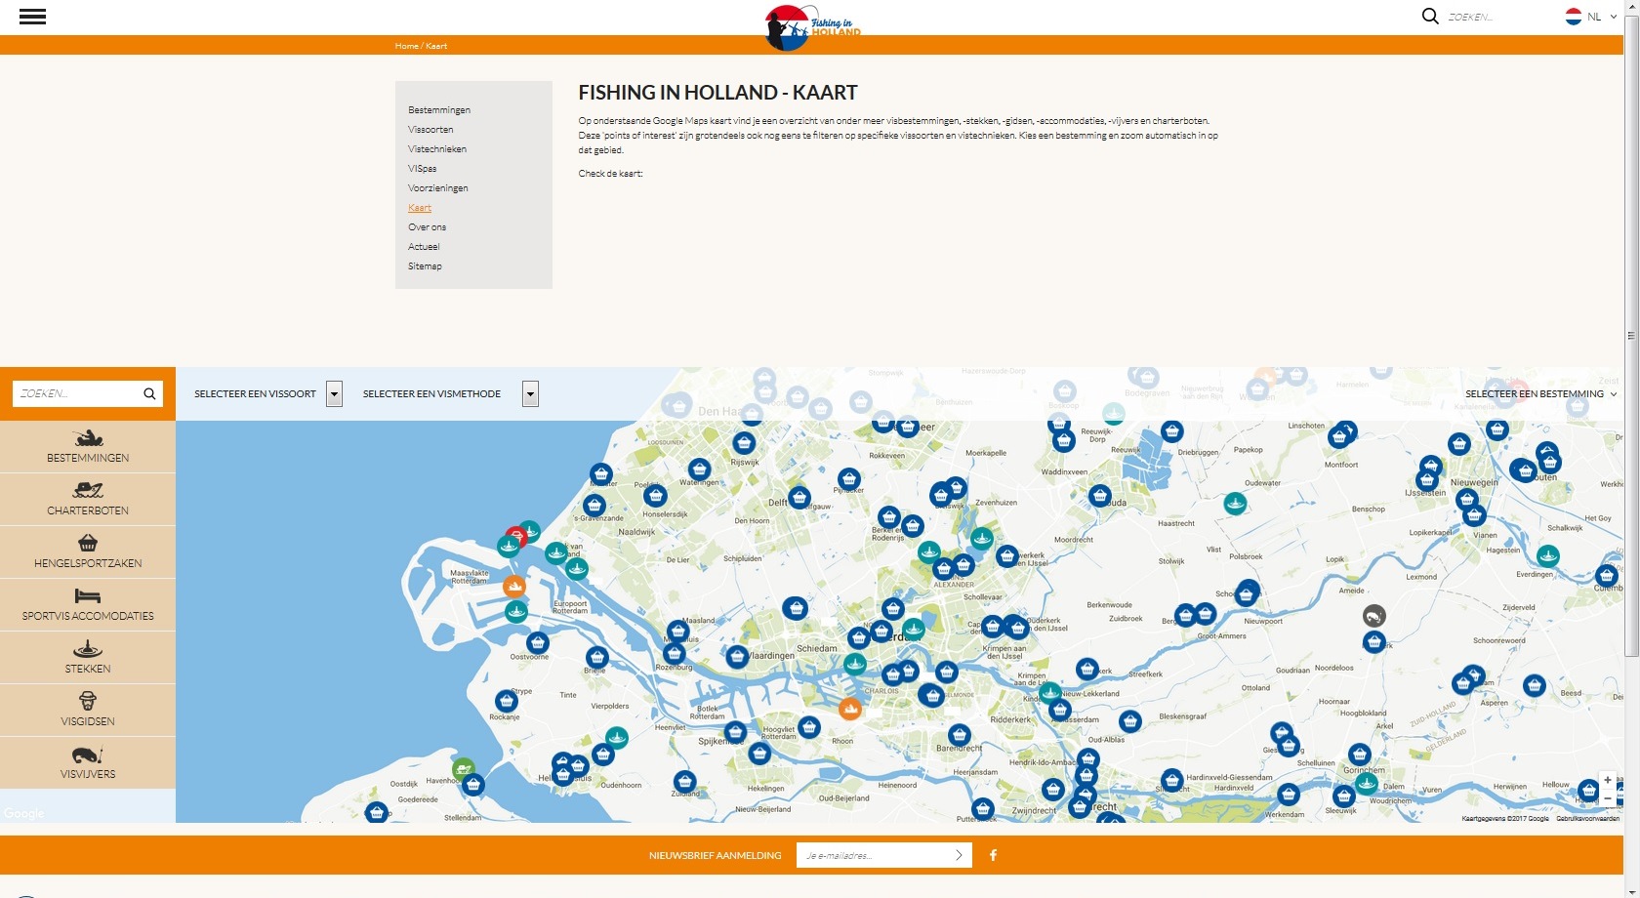Open the hamburger menu
The width and height of the screenshot is (1640, 898).
tap(32, 17)
